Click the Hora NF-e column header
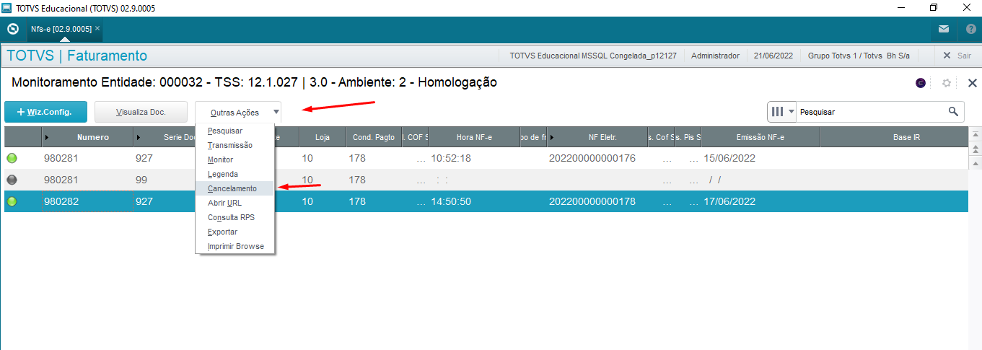Image resolution: width=982 pixels, height=350 pixels. [474, 137]
